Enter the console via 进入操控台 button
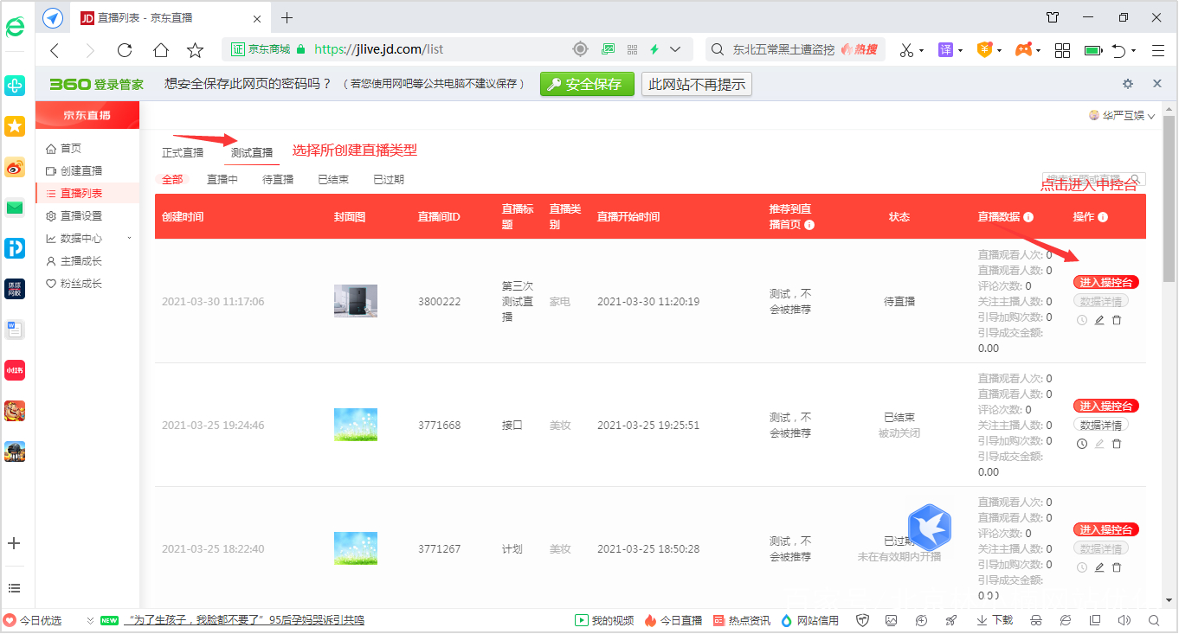 coord(1105,281)
